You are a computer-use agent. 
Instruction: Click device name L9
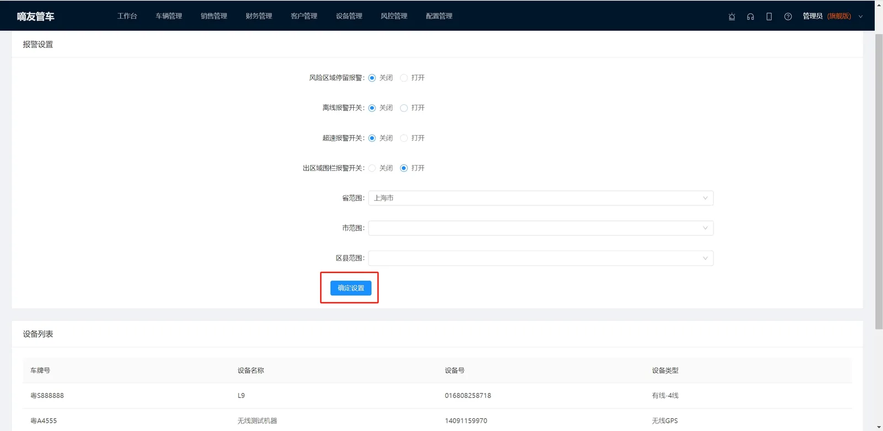click(241, 396)
